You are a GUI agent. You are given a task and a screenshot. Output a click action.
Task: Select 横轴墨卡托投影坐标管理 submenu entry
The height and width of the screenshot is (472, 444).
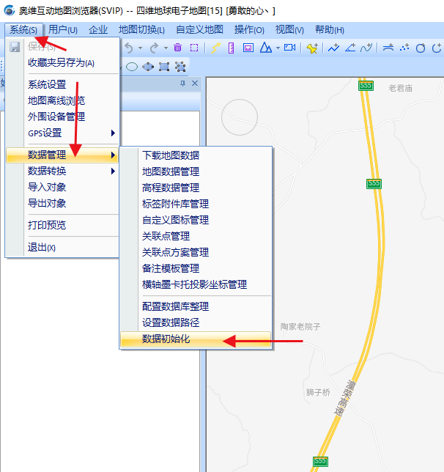196,284
